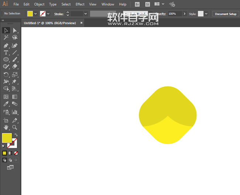This screenshot has width=240, height=195.
Task: Open the Window menu
Action: tap(108, 4)
